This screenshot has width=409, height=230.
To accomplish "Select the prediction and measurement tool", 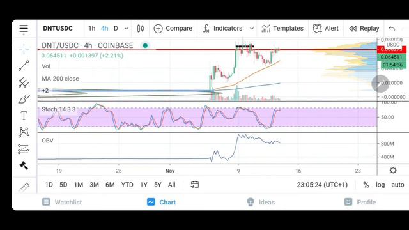I will click(24, 149).
